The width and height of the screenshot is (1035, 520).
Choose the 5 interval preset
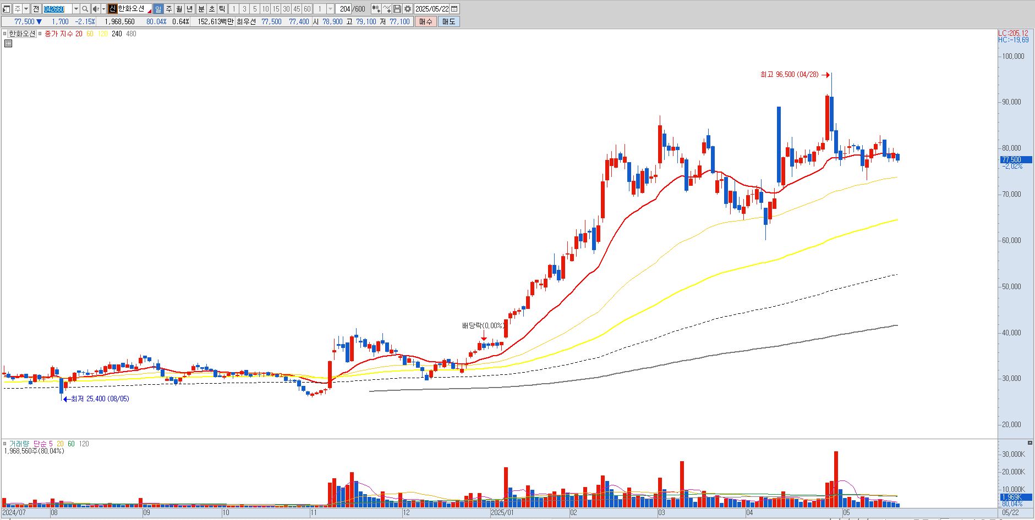255,9
